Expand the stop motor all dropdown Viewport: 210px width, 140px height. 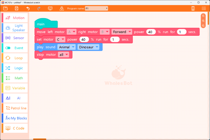pyautogui.click(x=64, y=54)
